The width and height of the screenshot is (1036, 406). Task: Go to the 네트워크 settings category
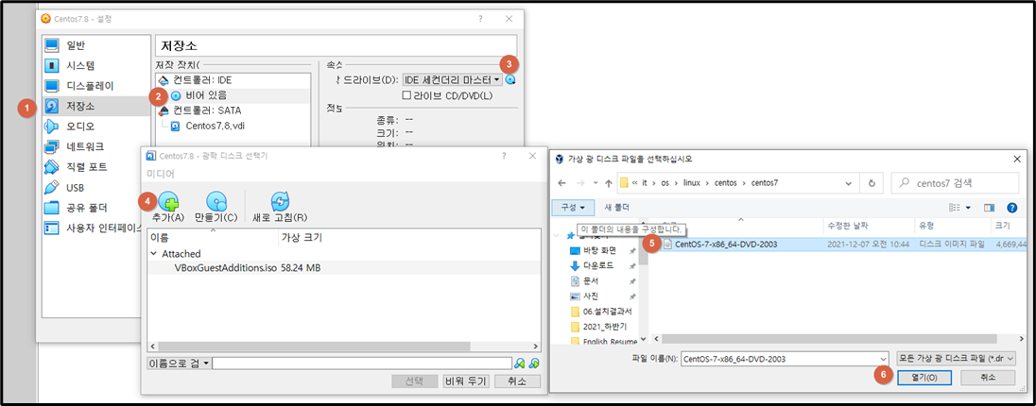96,146
